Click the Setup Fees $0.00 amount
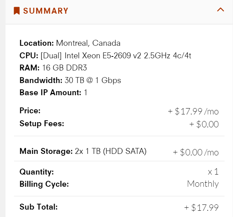Viewport: 233px width, 217px height. point(204,124)
